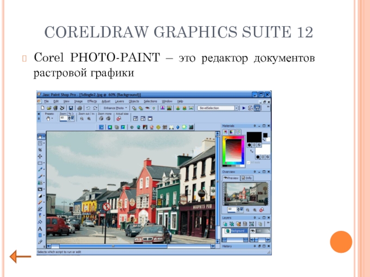Image resolution: width=370 pixels, height=277 pixels.
Task: Click the Overview panel zoom-in magnifier
Action: [x=255, y=210]
